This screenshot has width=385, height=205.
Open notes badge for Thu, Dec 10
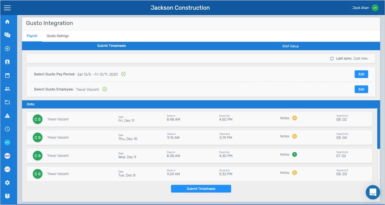(x=294, y=136)
